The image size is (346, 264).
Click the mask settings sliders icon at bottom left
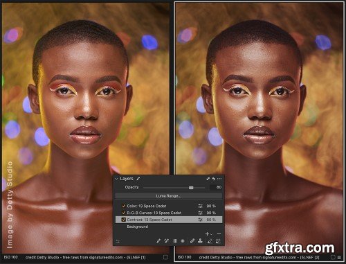point(118,241)
